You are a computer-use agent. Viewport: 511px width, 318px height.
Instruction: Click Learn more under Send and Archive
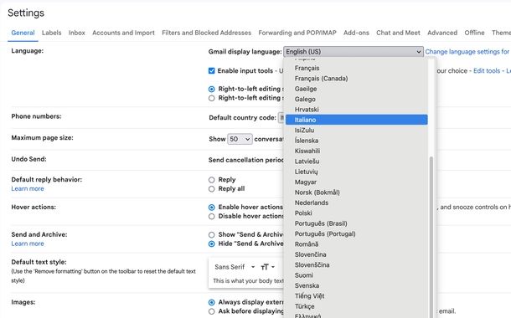(x=28, y=244)
